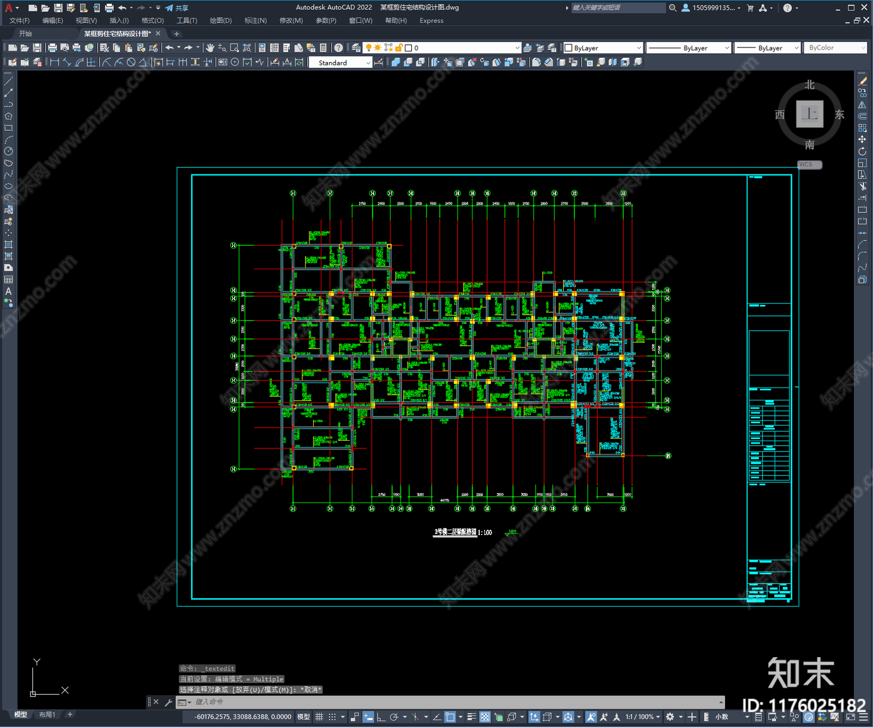873x727 pixels.
Task: Open the Standard dimension style dropdown
Action: coord(340,63)
